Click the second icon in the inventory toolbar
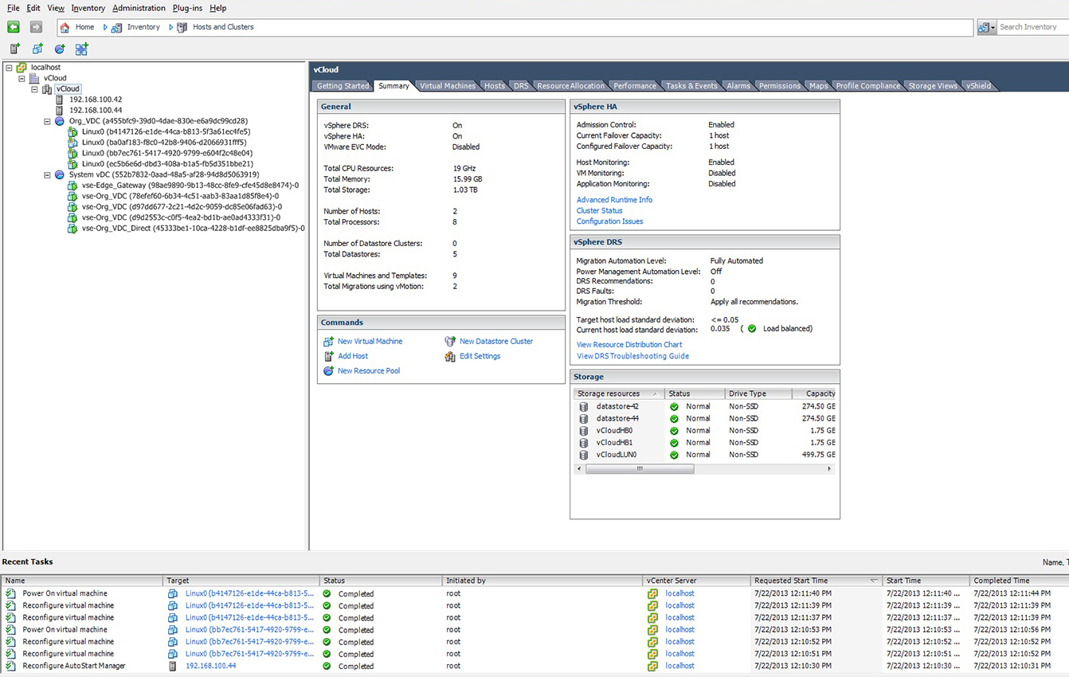Viewport: 1069px width, 677px height. [x=37, y=49]
